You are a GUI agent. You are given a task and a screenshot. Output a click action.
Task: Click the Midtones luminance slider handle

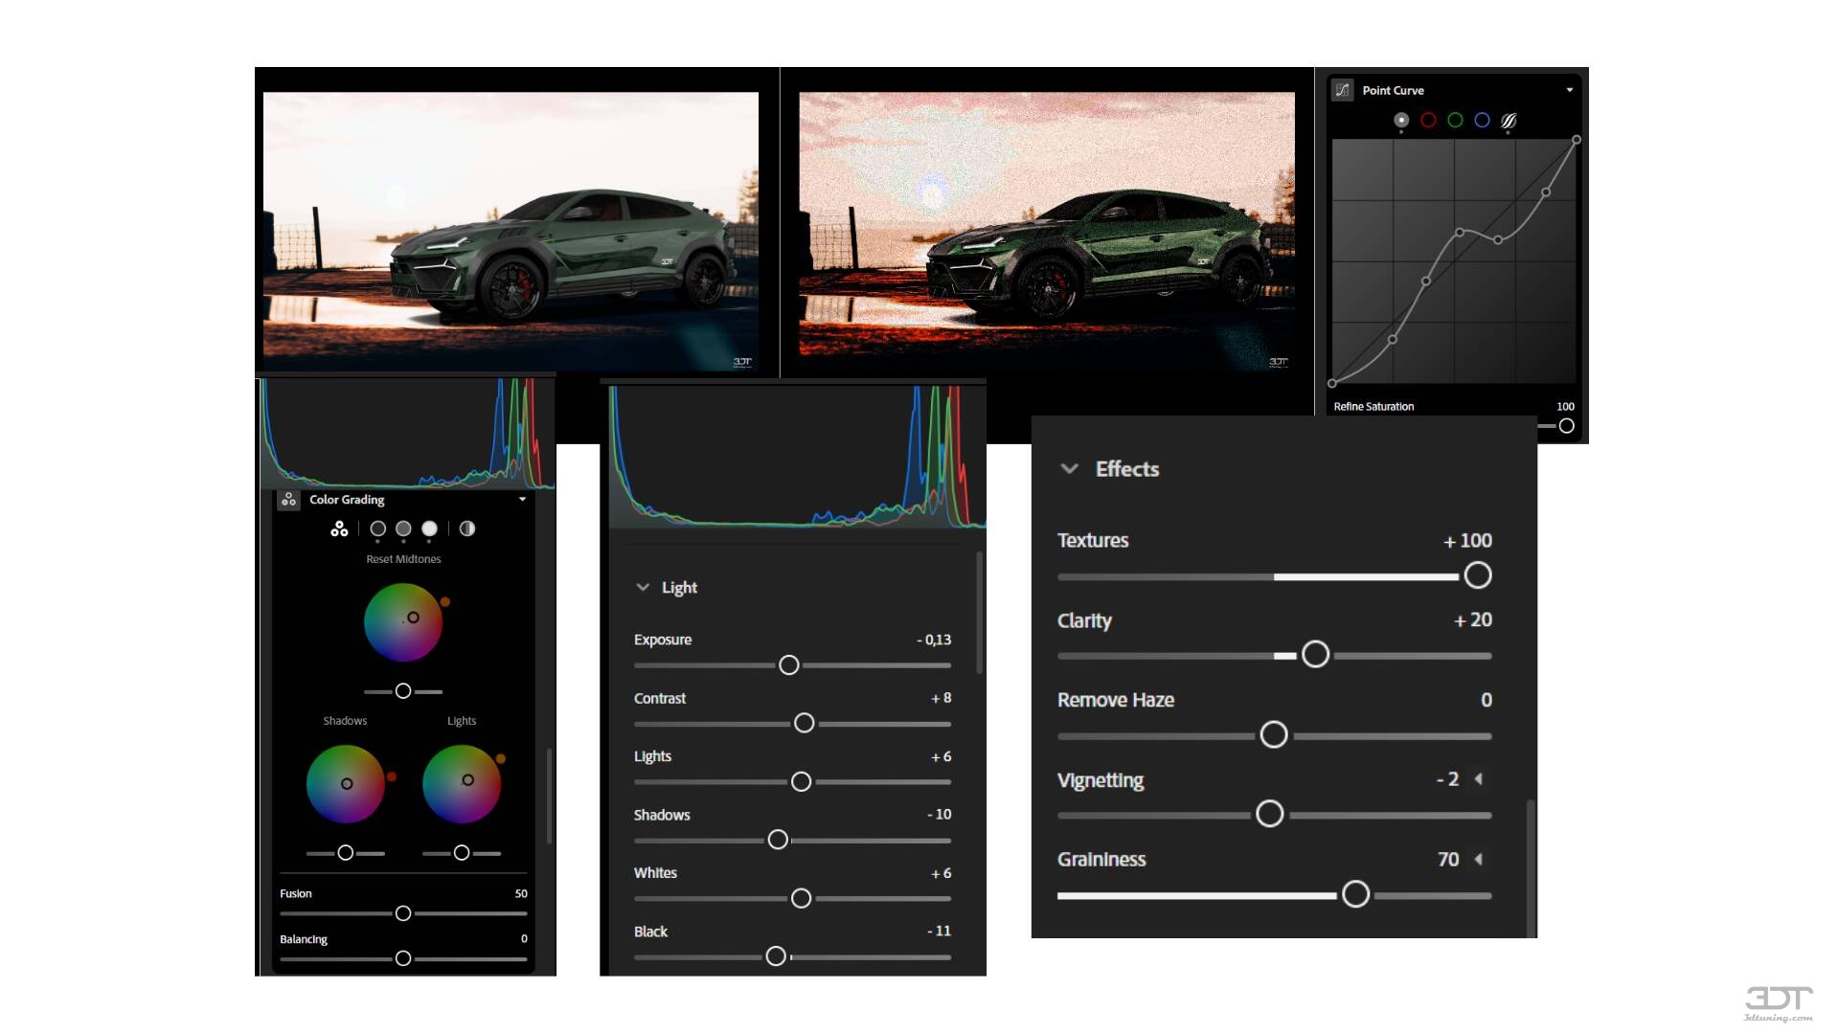403,691
